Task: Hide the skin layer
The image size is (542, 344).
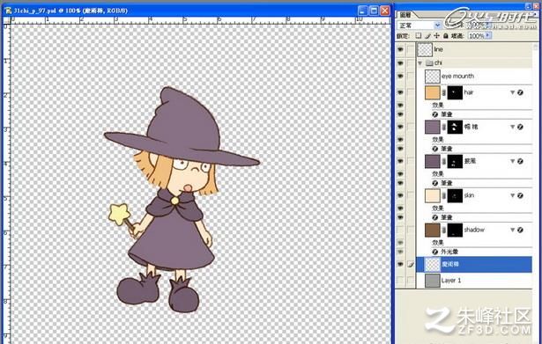Action: pos(400,195)
